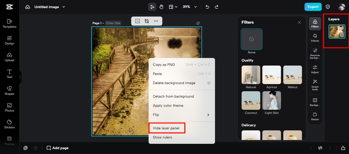349x154 pixels.
Task: Click the duplicate page icon in bottom bar
Action: tap(25, 148)
